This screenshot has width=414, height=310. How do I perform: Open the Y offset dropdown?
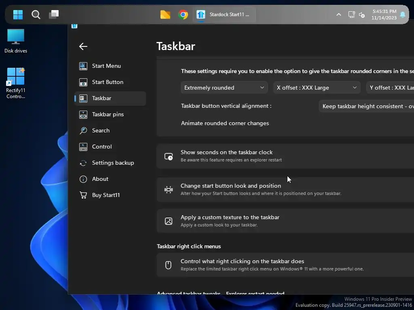pyautogui.click(x=390, y=88)
